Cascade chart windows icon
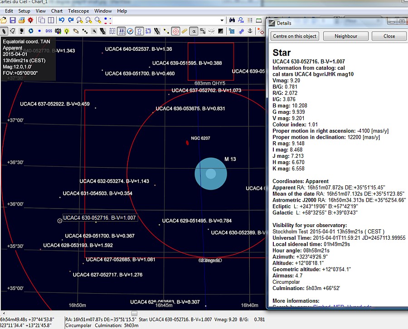This screenshot has height=329, width=408. (x=42, y=20)
